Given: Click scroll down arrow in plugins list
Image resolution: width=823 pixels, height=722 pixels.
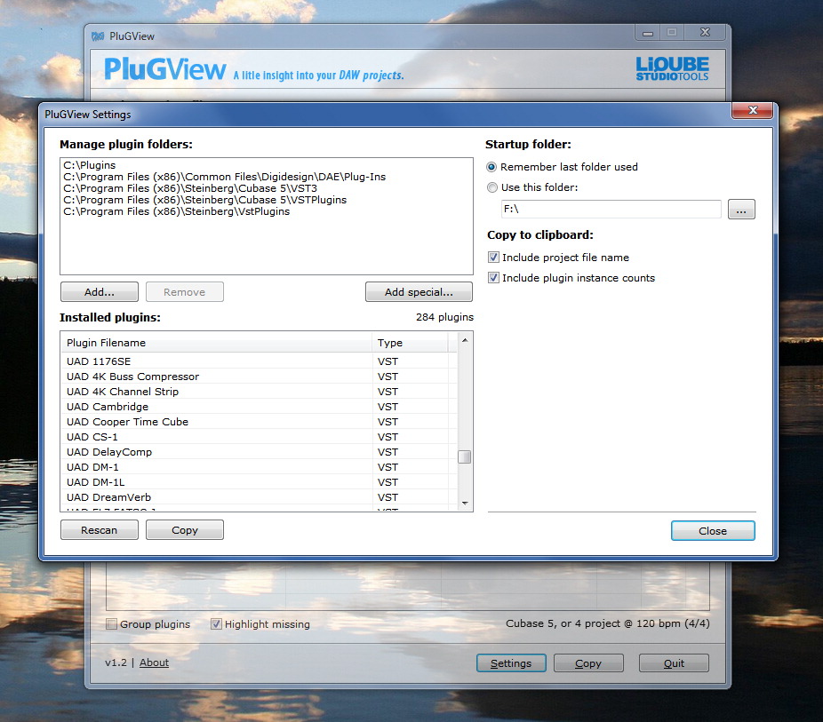Looking at the screenshot, I should click(x=465, y=504).
